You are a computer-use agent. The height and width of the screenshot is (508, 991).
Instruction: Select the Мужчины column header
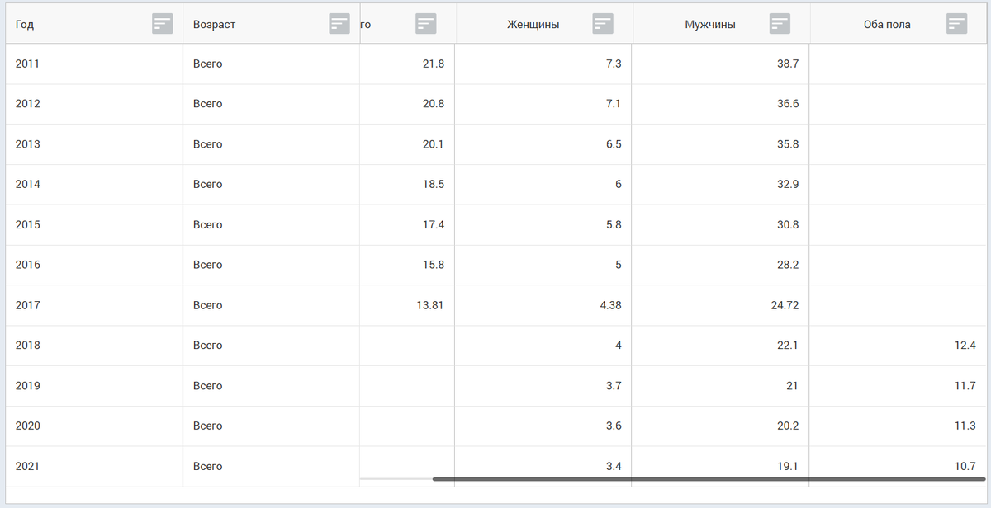[722, 24]
